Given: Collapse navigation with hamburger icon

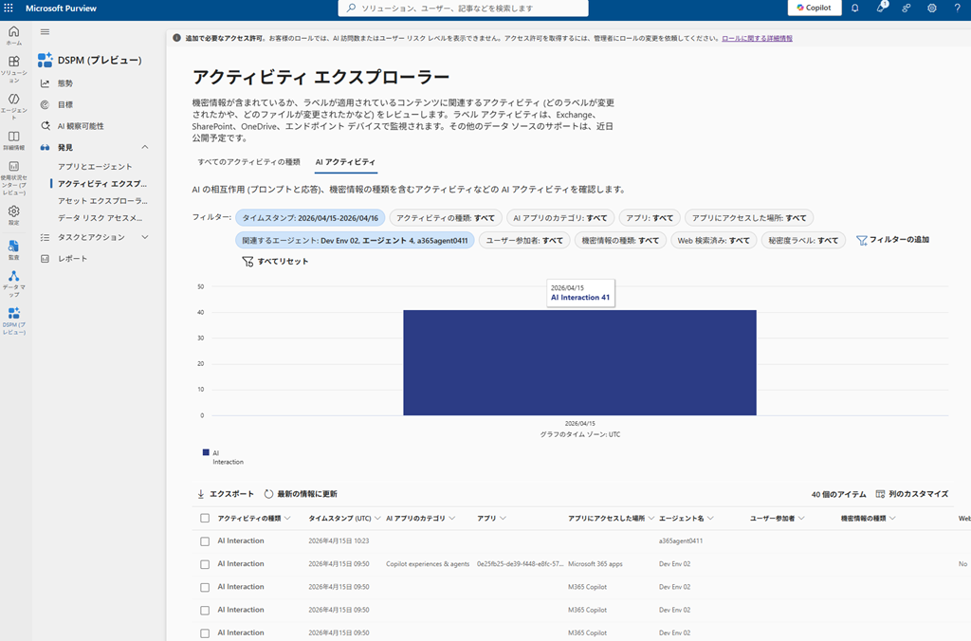Looking at the screenshot, I should (45, 31).
